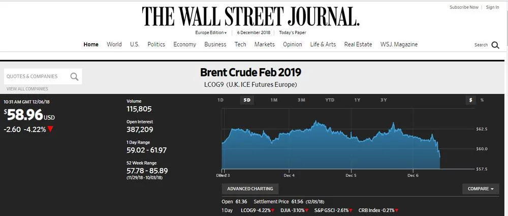This screenshot has height=216, width=508.
Task: Click the Subscribe Now link
Action: [464, 7]
